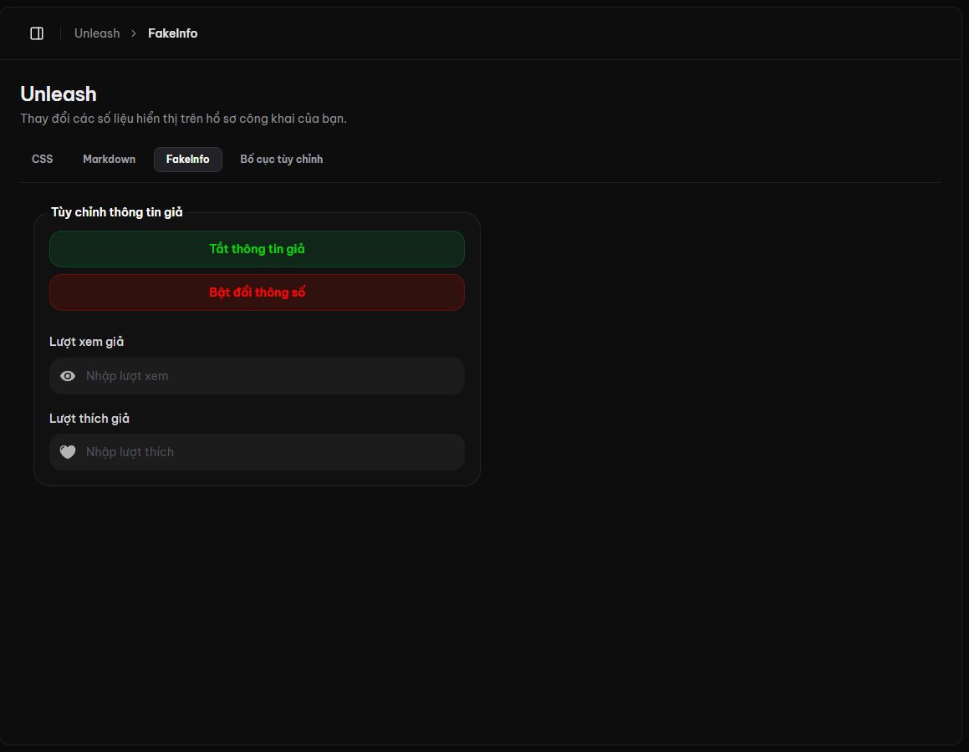The height and width of the screenshot is (752, 969).
Task: Focus the Nhập lượt thích input field
Action: [x=257, y=452]
